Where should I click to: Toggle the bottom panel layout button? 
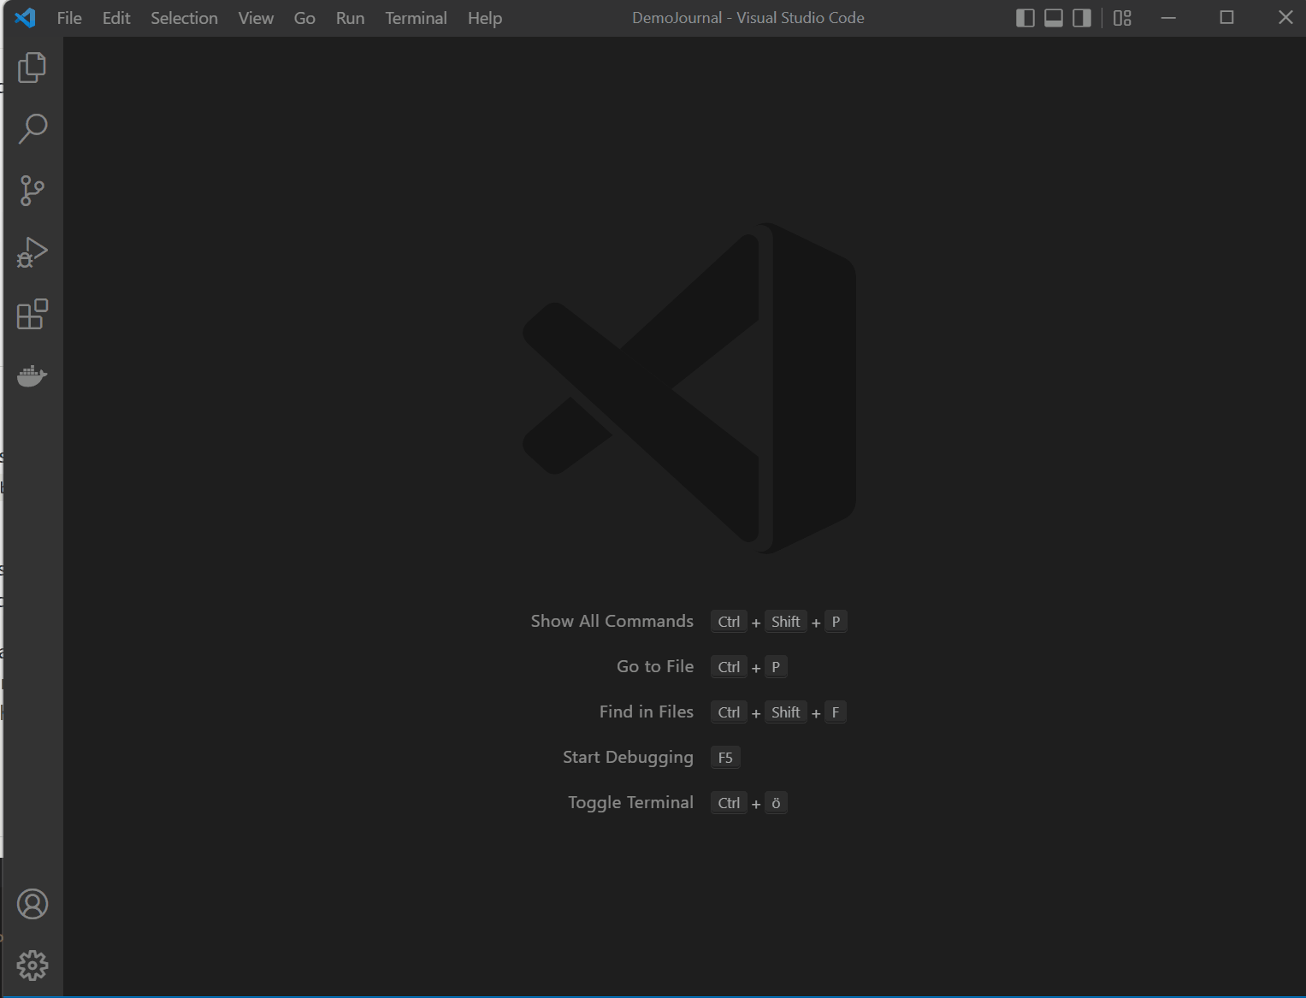pos(1054,18)
